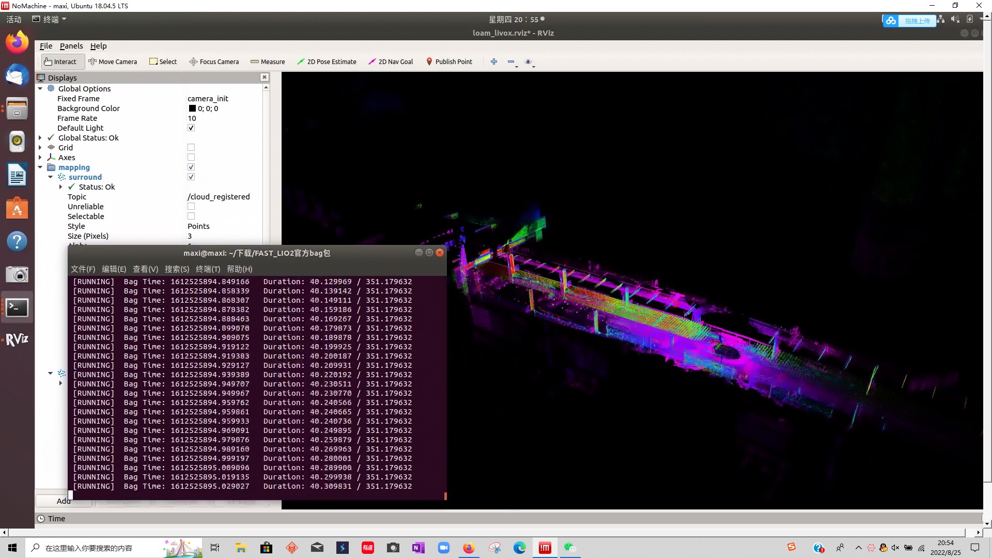Screen dimensions: 992x558
Task: Open the Background Color swatch
Action: [193, 108]
